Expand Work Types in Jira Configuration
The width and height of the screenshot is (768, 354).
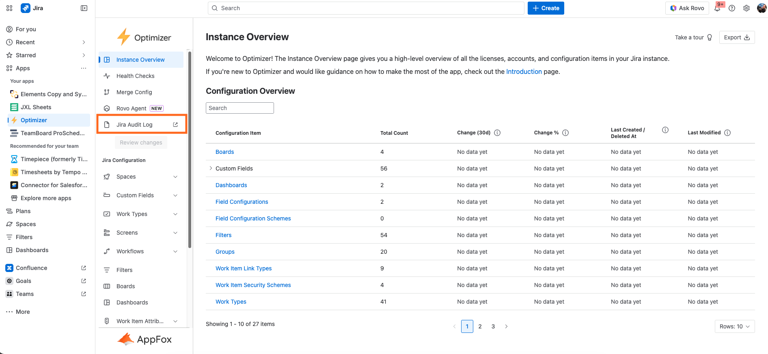point(175,214)
